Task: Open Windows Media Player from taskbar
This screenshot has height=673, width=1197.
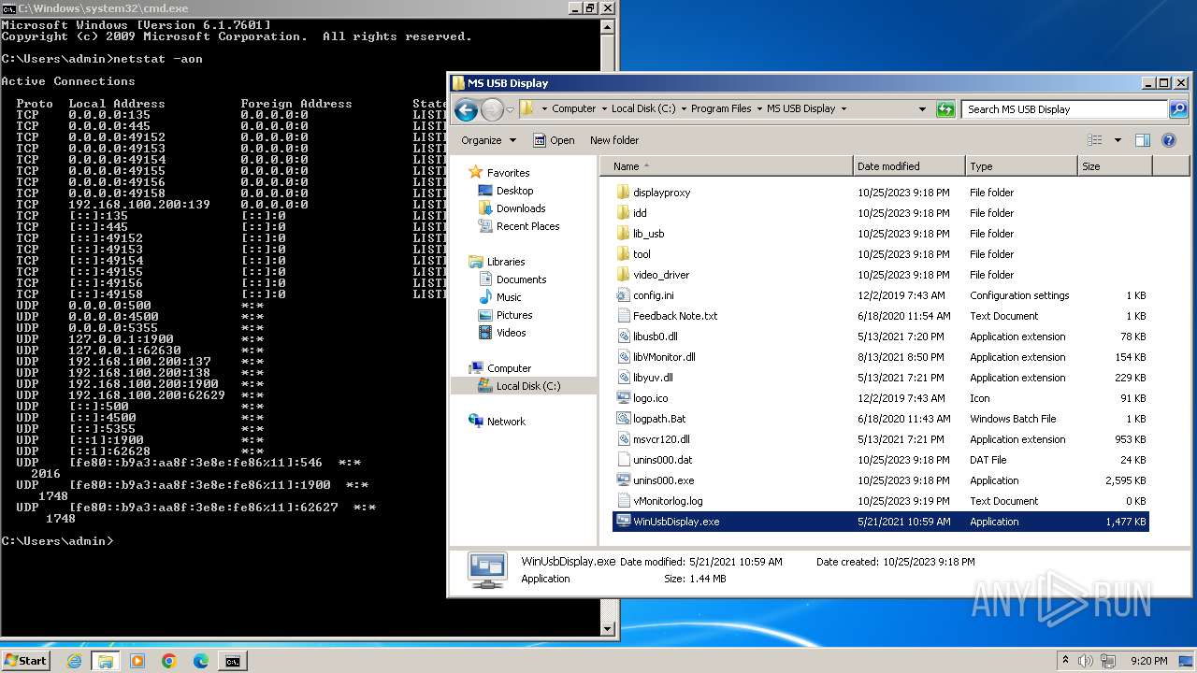Action: click(x=137, y=661)
